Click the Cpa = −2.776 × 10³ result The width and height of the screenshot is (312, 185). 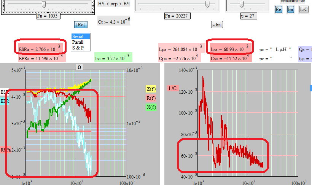[179, 58]
